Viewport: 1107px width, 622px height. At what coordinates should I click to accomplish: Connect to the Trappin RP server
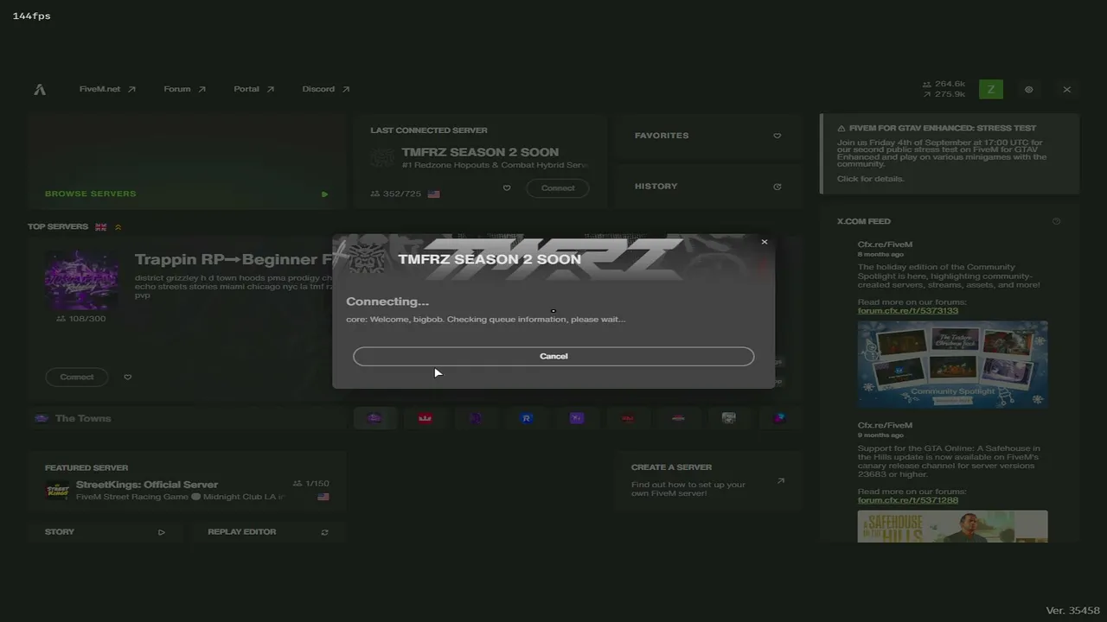click(x=77, y=377)
